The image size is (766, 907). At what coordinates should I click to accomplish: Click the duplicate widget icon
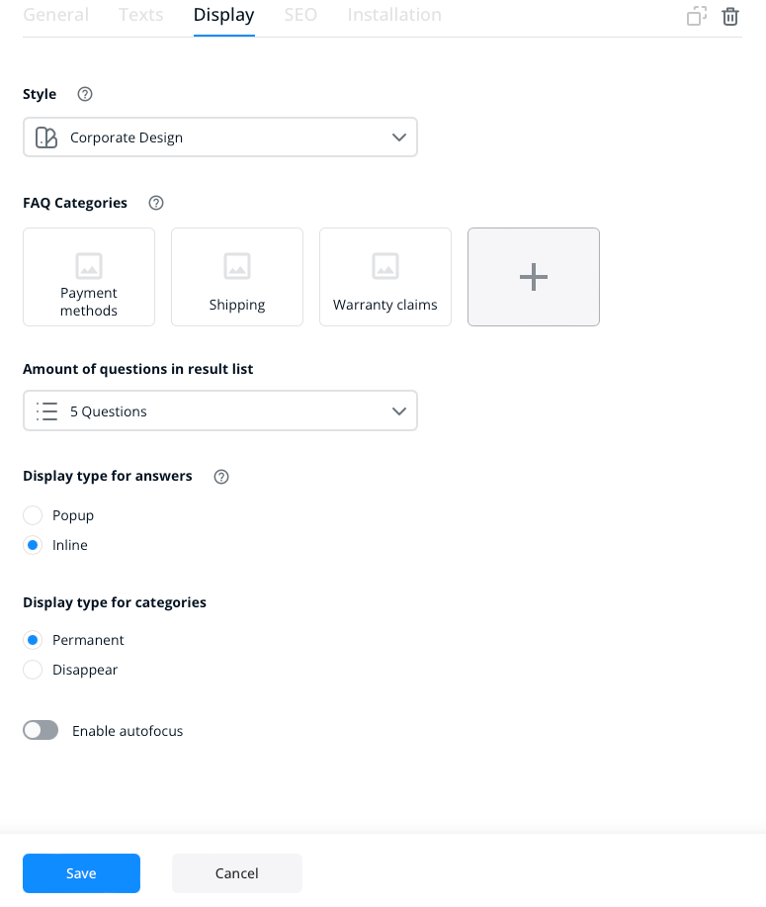point(697,16)
